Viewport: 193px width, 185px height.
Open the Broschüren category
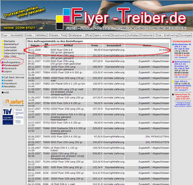(x=119, y=35)
